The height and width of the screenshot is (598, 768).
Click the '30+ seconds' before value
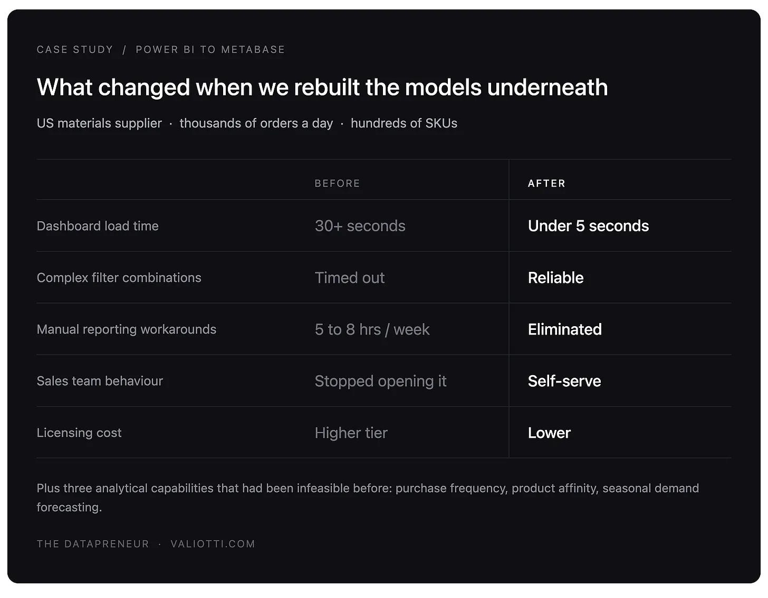(360, 226)
